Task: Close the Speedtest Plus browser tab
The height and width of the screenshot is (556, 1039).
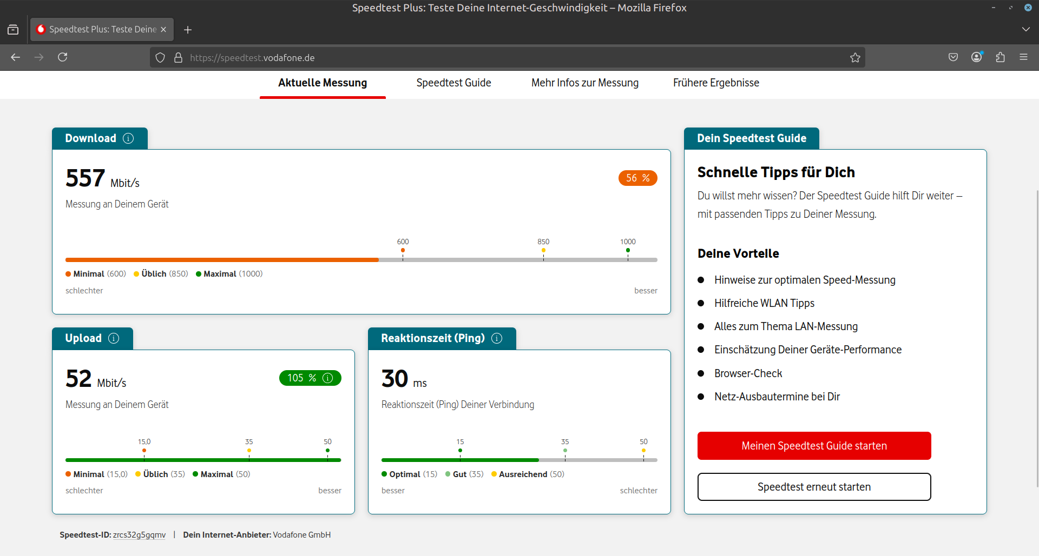Action: coord(163,30)
